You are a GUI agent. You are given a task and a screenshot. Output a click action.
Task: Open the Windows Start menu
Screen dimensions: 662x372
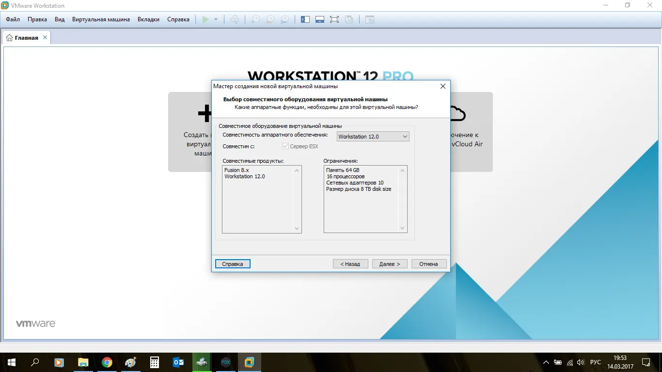click(12, 362)
